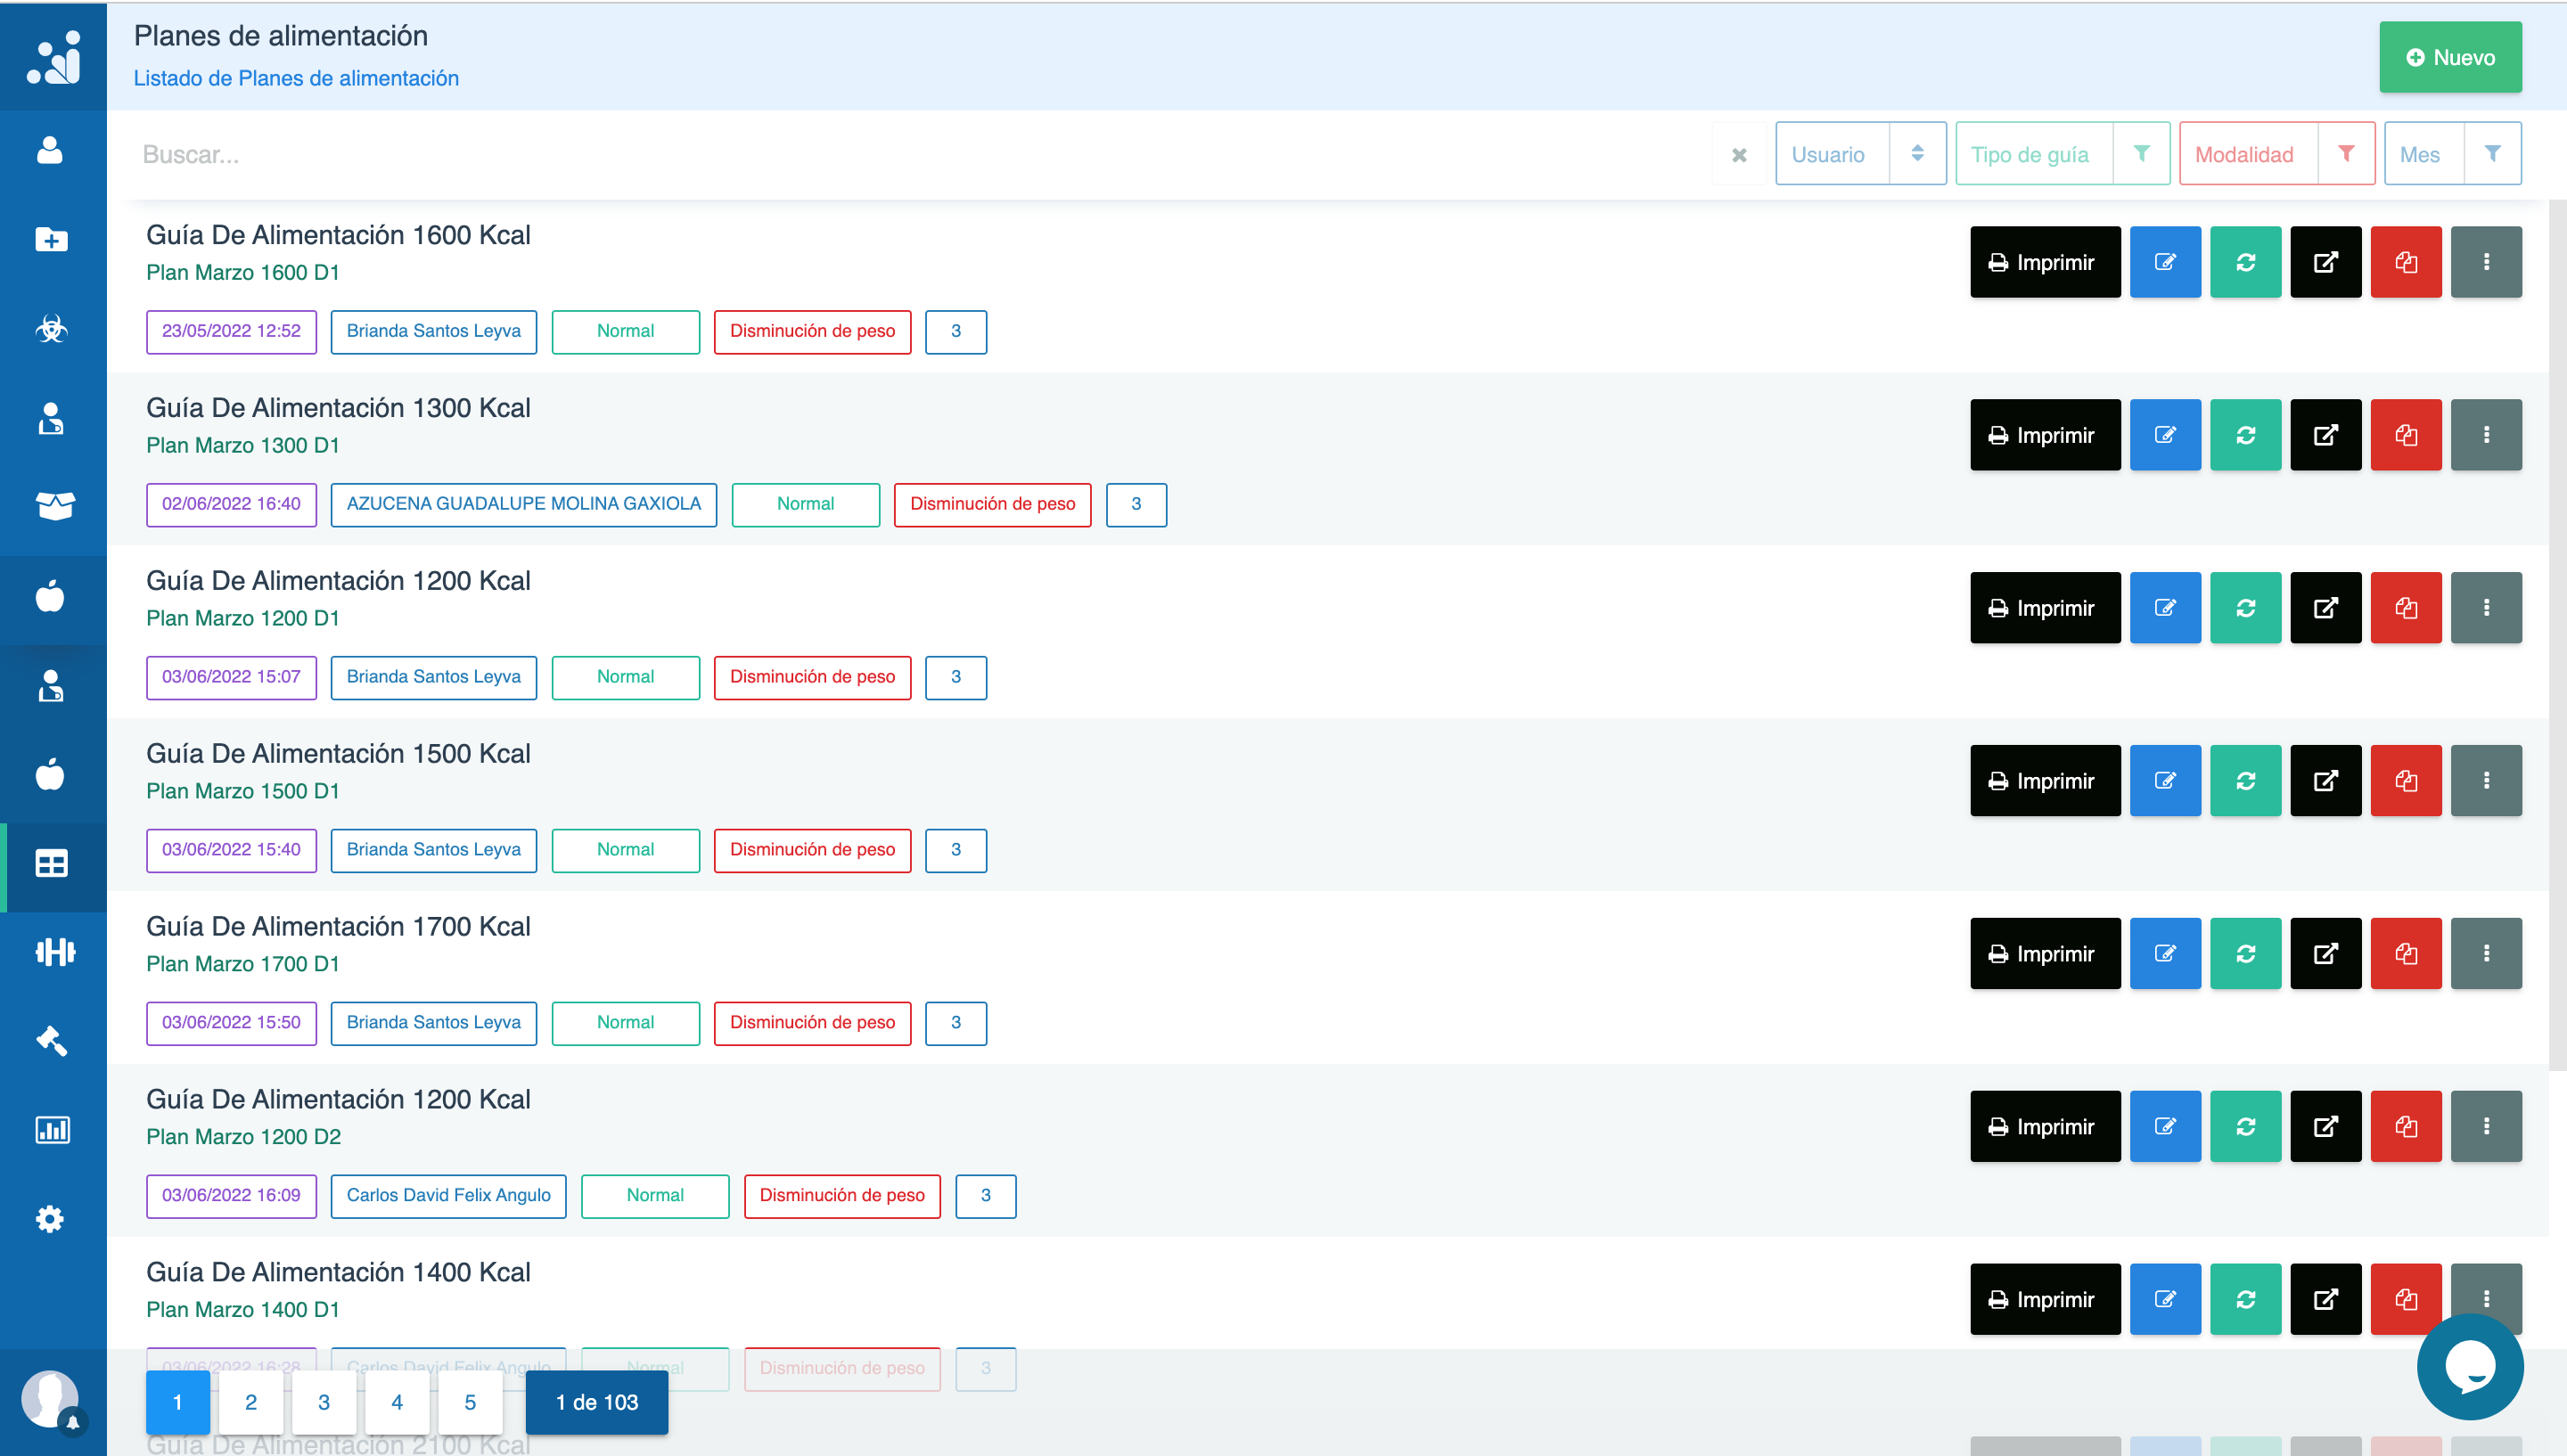Image resolution: width=2567 pixels, height=1456 pixels.
Task: Click the app logo at sidebar top
Action: coord(53,57)
